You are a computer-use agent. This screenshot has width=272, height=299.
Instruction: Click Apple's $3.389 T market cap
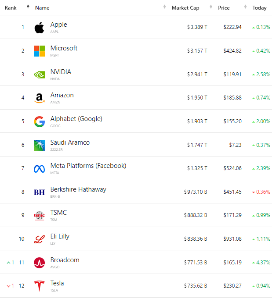(197, 27)
